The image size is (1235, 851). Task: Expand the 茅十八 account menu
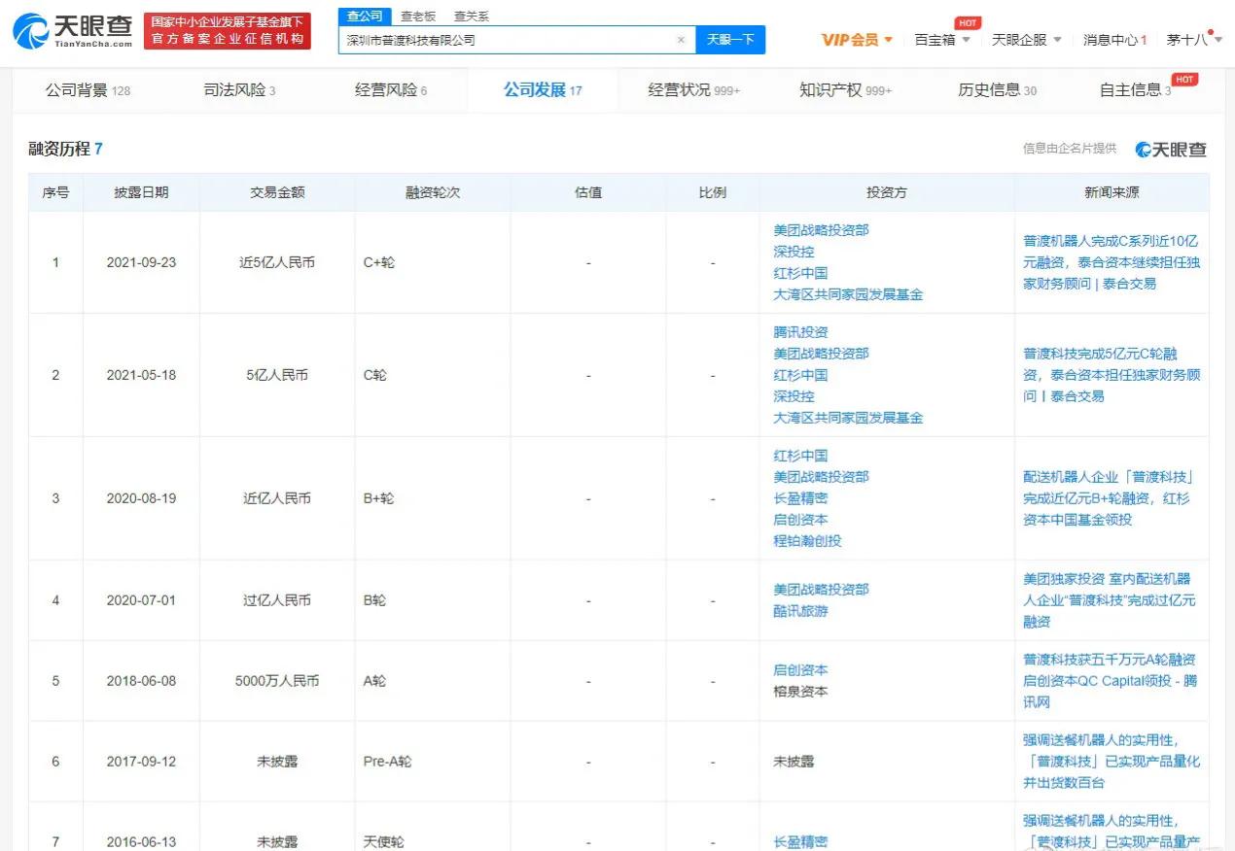(1192, 40)
